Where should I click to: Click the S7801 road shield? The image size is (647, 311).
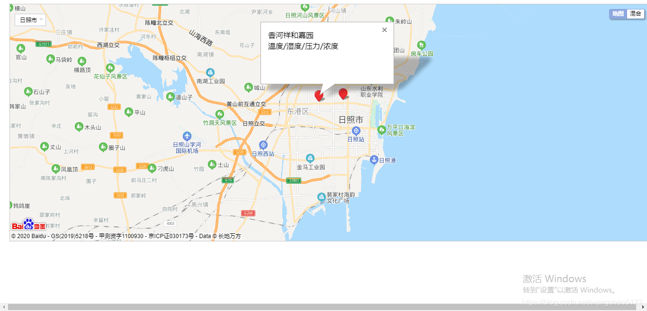tap(294, 180)
